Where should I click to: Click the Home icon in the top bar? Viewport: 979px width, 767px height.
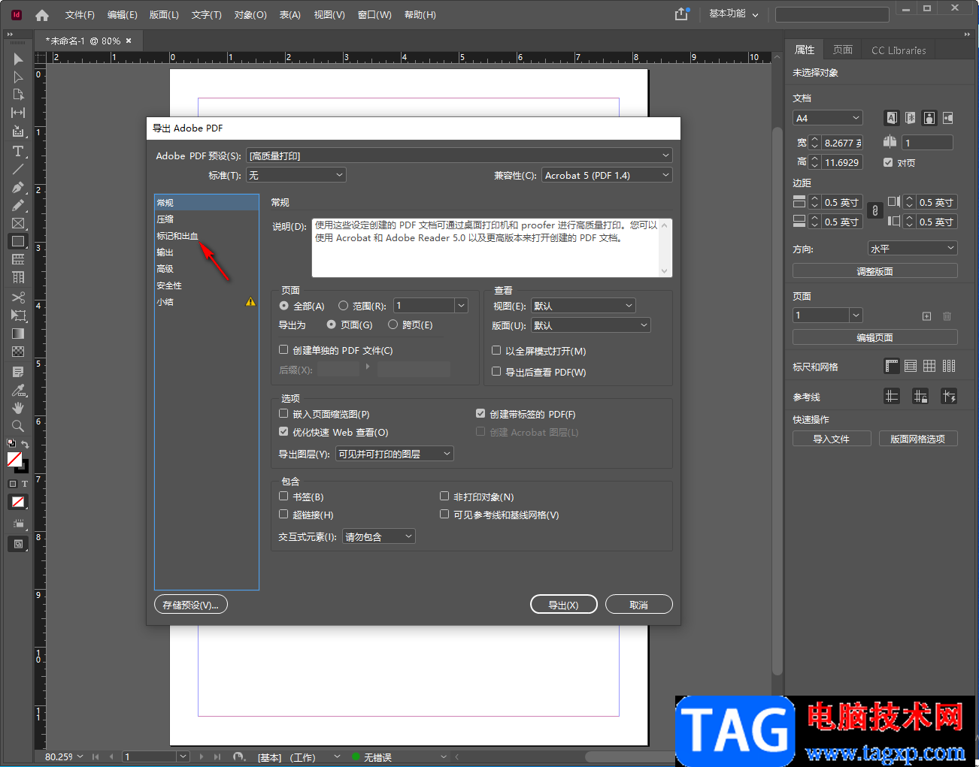click(x=42, y=15)
